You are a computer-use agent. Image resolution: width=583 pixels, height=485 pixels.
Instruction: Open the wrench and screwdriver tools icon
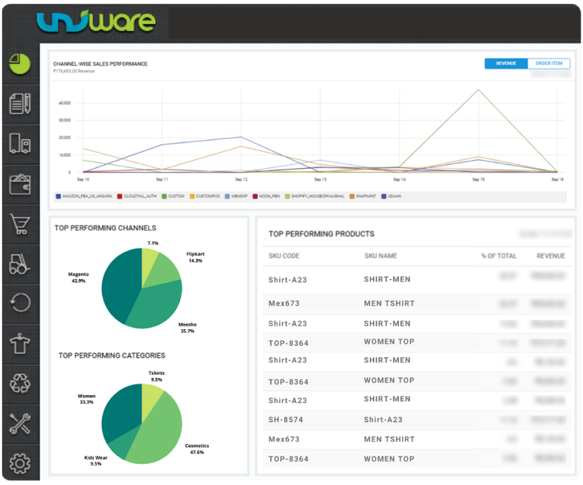[x=20, y=424]
